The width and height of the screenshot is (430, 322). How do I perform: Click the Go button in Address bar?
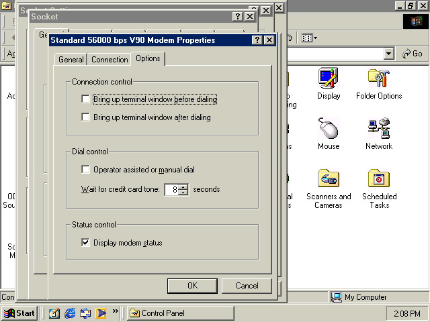413,54
